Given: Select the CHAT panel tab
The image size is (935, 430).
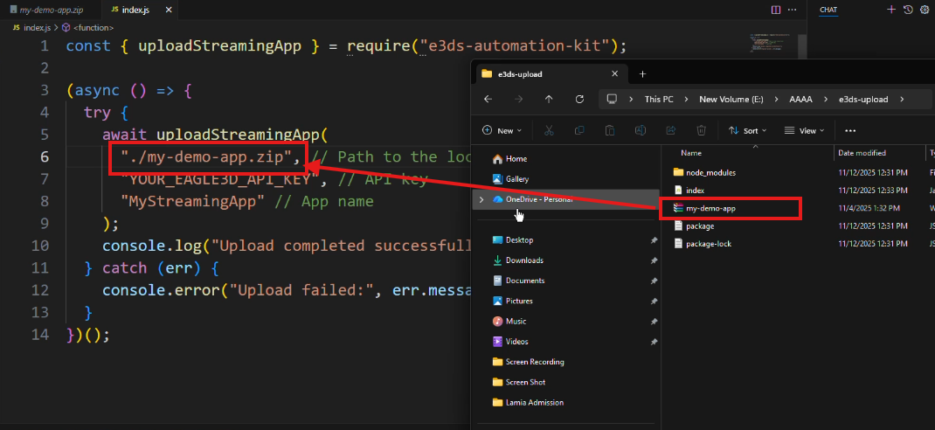Looking at the screenshot, I should coord(828,10).
